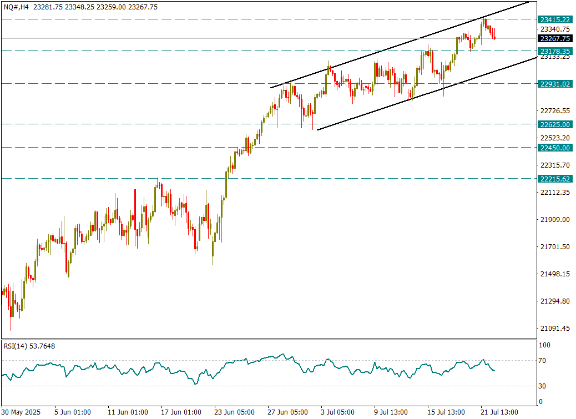Click the current price label 23267.75
This screenshot has width=576, height=419.
pyautogui.click(x=555, y=38)
